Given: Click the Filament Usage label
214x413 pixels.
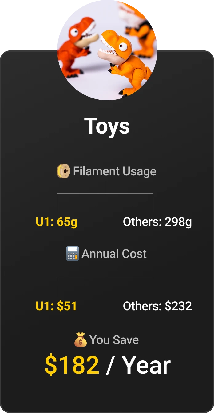Looking at the screenshot, I should tap(114, 171).
